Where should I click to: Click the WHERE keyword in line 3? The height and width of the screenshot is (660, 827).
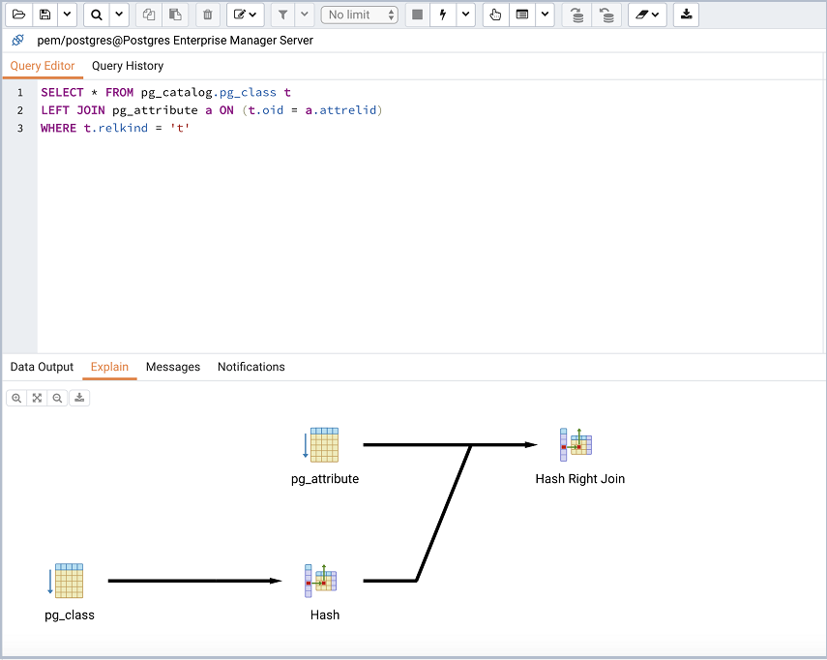[59, 128]
